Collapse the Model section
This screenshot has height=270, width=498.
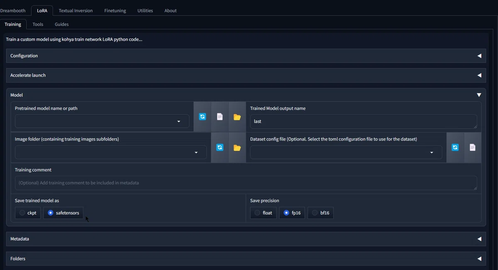tap(246, 95)
